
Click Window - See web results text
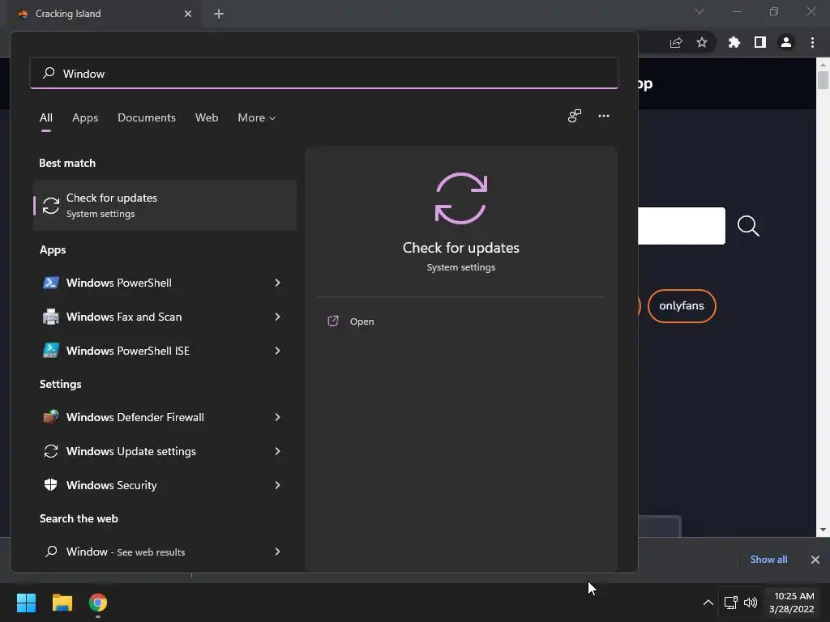tap(126, 552)
